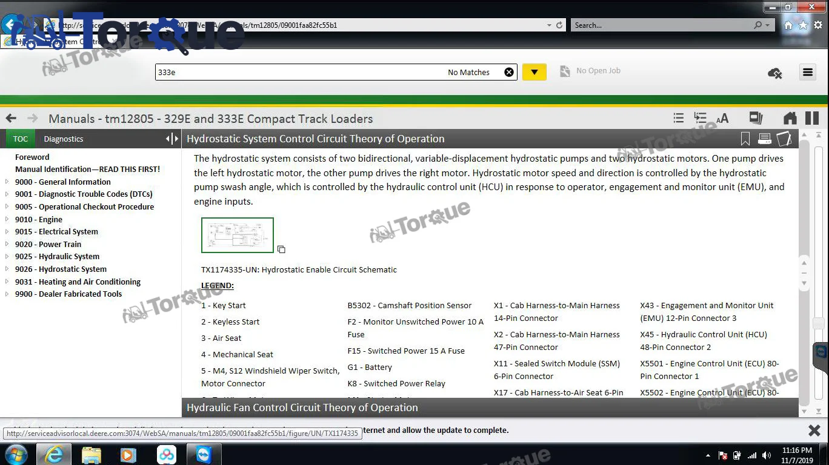Open browser home icon
This screenshot has height=465, width=829.
pyautogui.click(x=788, y=25)
